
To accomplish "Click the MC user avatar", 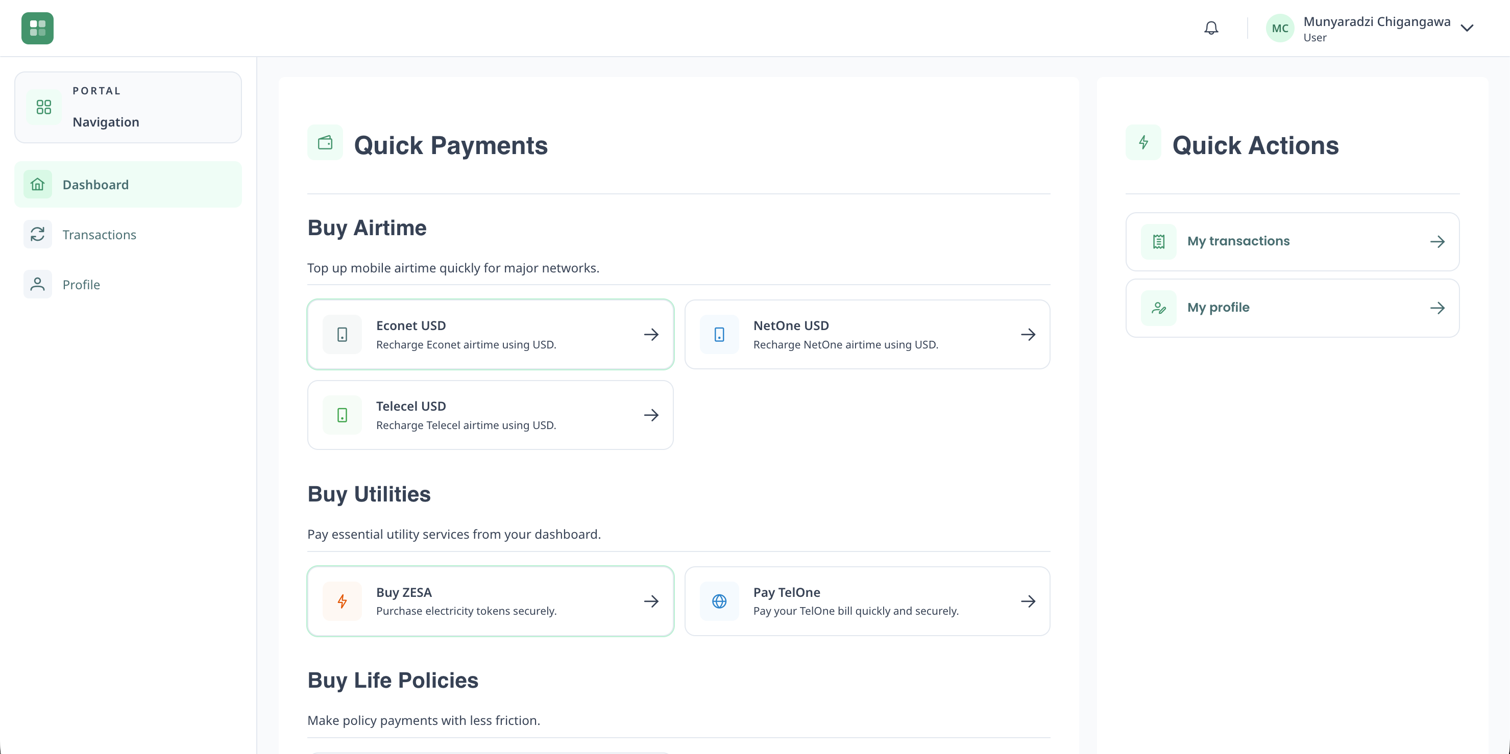I will (x=1280, y=28).
